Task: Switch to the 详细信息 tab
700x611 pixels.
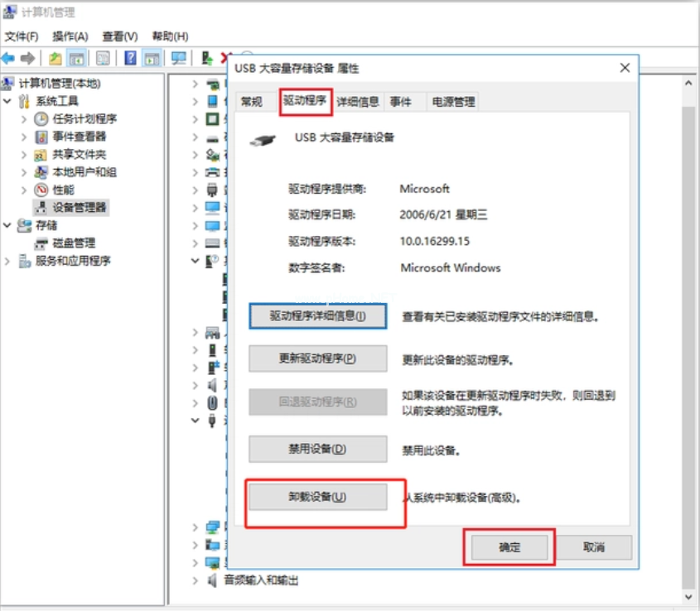Action: (x=358, y=102)
